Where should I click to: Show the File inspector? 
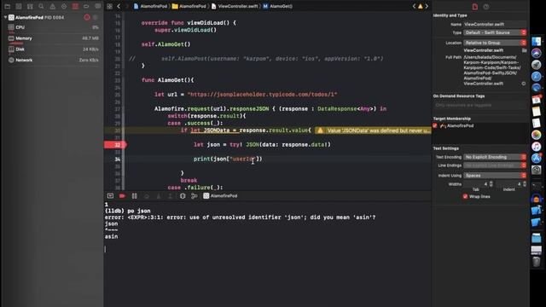475,7
